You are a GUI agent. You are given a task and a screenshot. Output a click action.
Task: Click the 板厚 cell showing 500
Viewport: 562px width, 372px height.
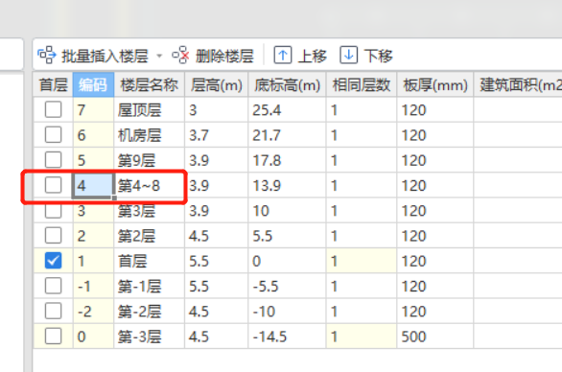(x=435, y=337)
